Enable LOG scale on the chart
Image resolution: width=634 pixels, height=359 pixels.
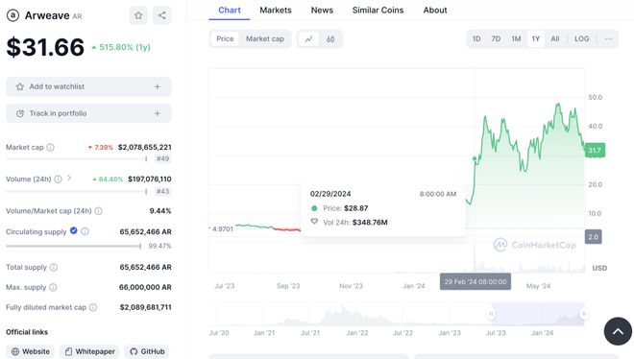(x=582, y=38)
